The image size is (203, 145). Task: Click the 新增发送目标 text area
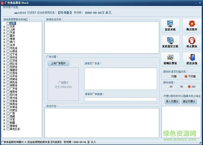click(102, 38)
